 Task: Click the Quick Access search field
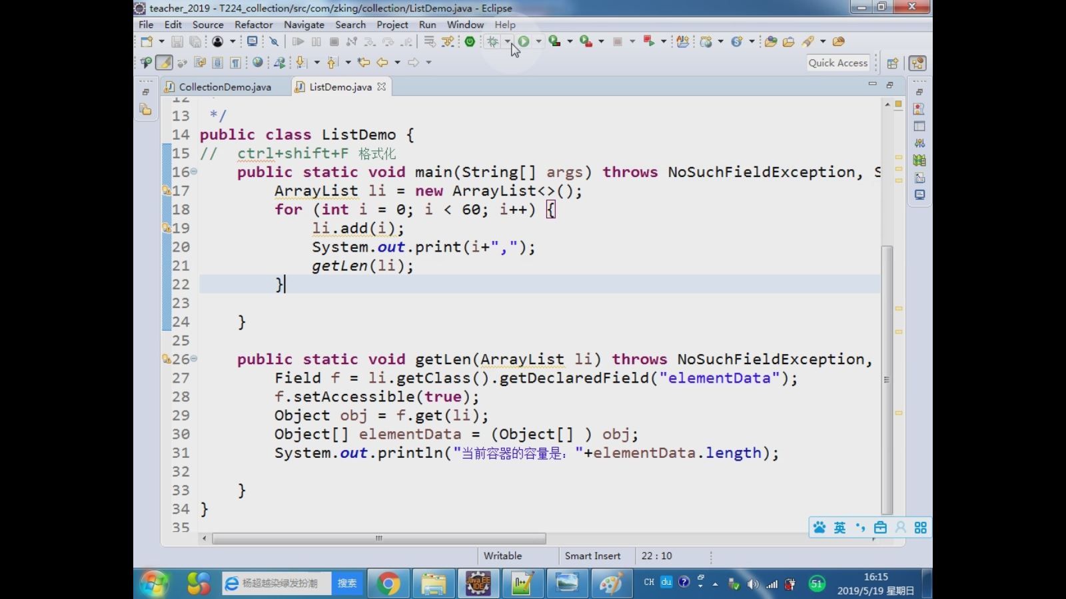pyautogui.click(x=838, y=63)
